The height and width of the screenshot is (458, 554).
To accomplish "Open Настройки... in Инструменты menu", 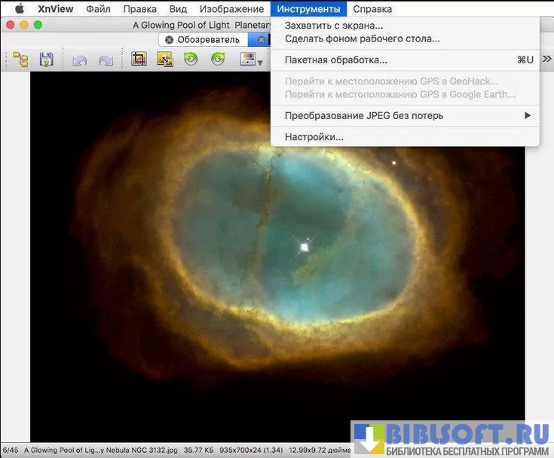I will click(314, 137).
